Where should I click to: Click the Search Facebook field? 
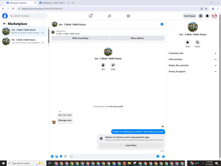pos(28,16)
